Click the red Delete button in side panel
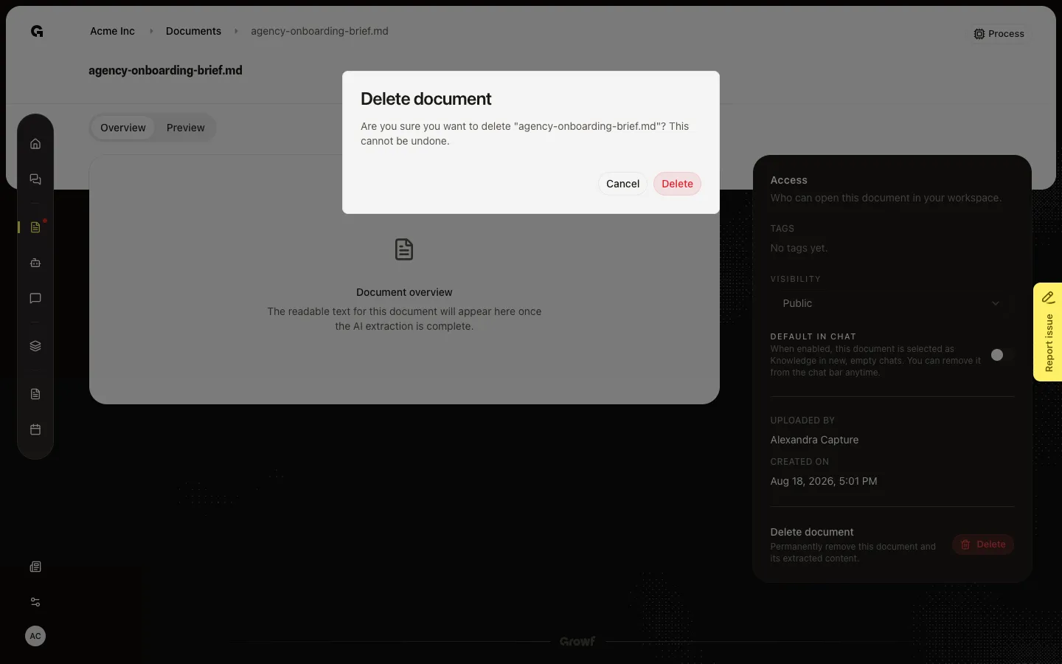 point(983,544)
